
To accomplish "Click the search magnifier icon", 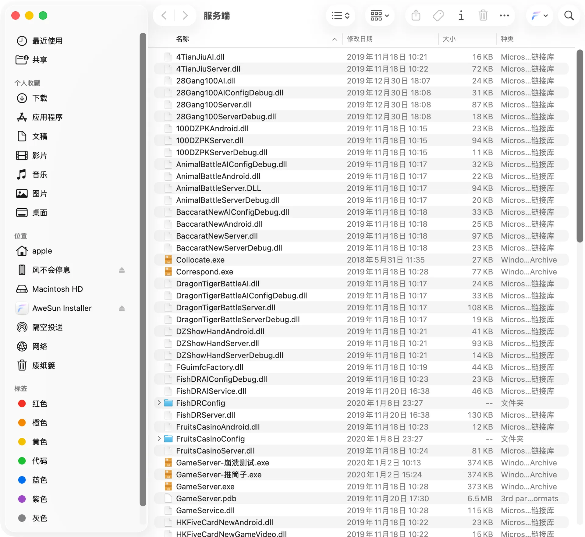I will pyautogui.click(x=569, y=16).
